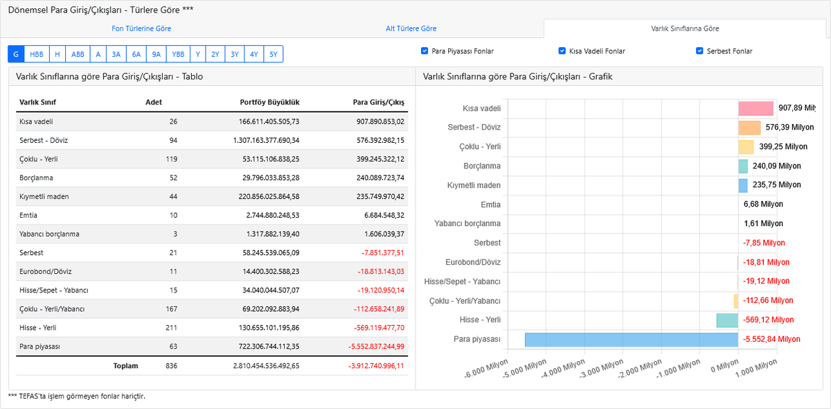Pick the 3Y period button
Screen dimensions: 831x409
tap(235, 54)
